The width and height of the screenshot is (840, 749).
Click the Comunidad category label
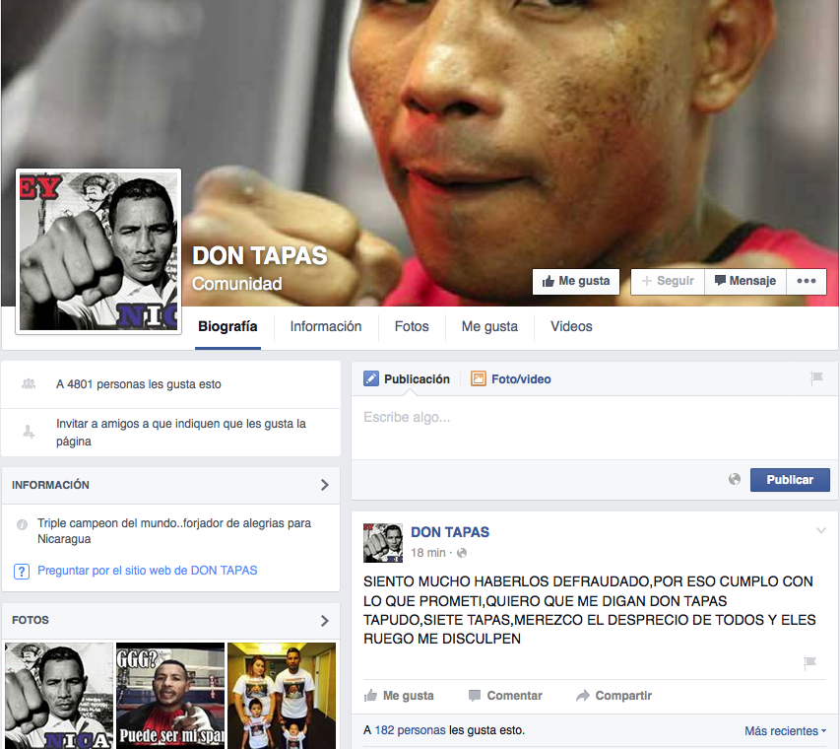tap(236, 284)
